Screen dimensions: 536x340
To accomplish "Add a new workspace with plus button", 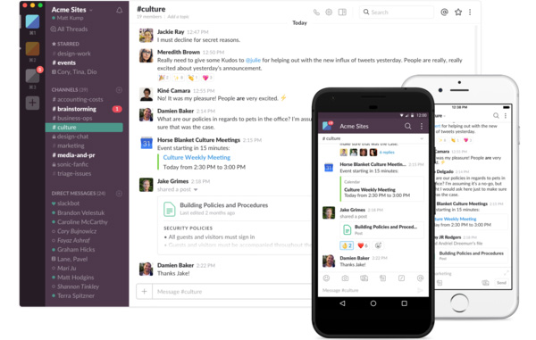I will (x=32, y=103).
